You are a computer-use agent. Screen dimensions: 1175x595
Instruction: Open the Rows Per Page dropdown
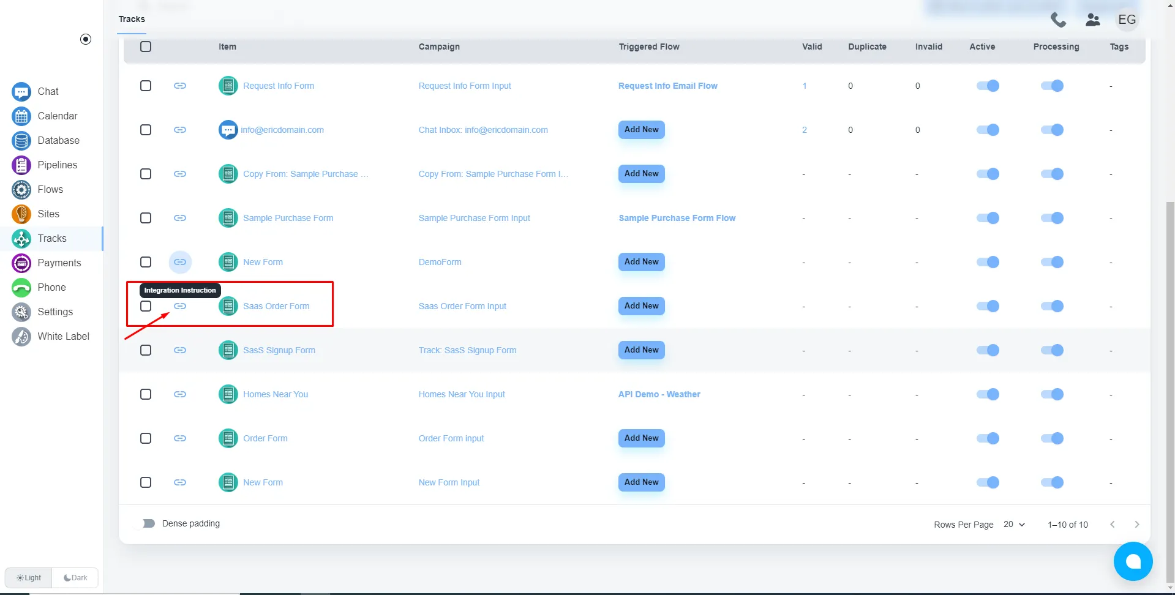[1014, 525]
